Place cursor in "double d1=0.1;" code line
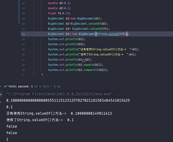Image resolution: width=173 pixels, height=142 pixels. (59, 3)
